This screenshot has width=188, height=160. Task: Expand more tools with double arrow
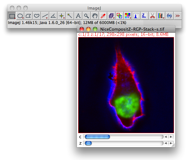pyautogui.click(x=177, y=16)
